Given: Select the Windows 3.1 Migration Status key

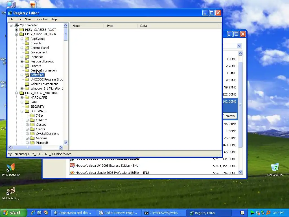Looking at the screenshot, I should coord(47,88).
